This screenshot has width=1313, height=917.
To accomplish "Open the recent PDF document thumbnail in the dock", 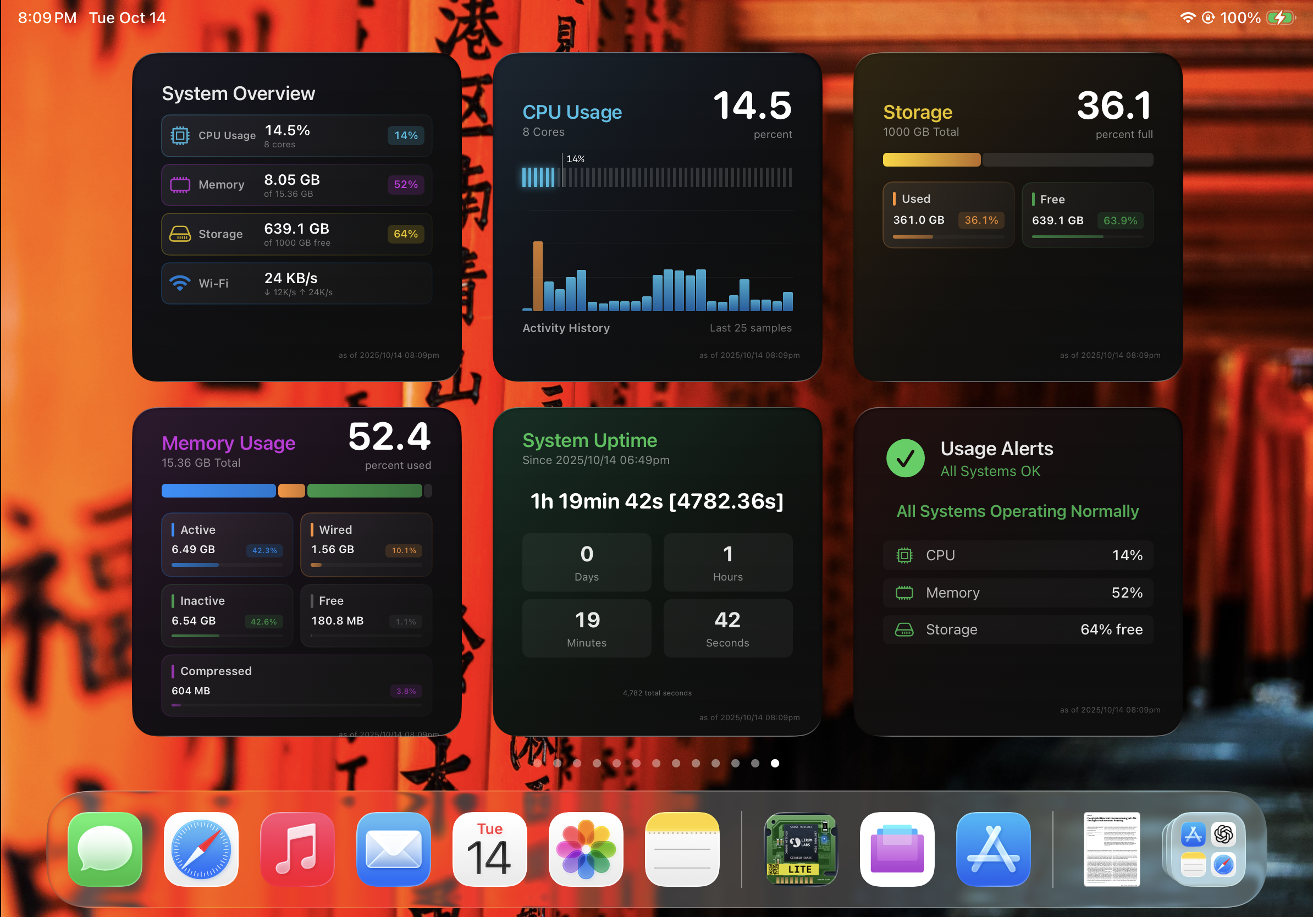I will [1112, 850].
